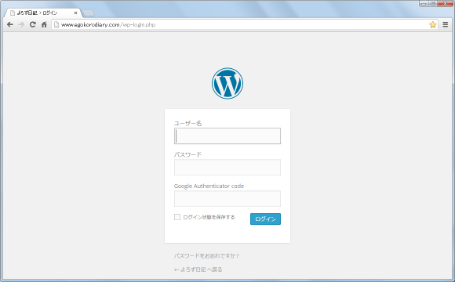Reload the login page
455x282 pixels.
point(32,24)
